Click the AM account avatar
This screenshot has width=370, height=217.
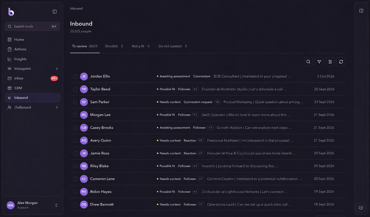tap(11, 205)
